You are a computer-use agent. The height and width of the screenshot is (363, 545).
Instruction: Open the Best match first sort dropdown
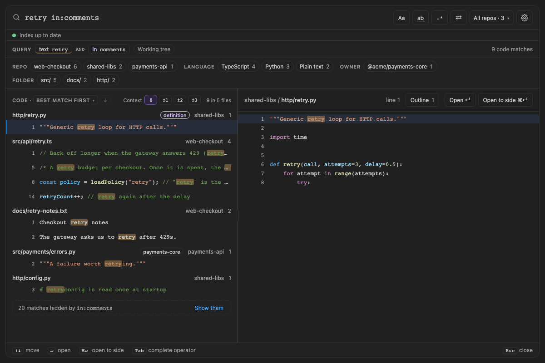pos(66,100)
